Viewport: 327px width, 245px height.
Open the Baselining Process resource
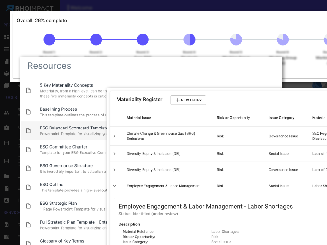[58, 109]
